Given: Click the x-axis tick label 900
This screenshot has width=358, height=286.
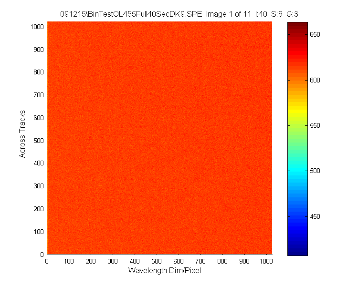Looking at the screenshot, I should click(244, 261).
